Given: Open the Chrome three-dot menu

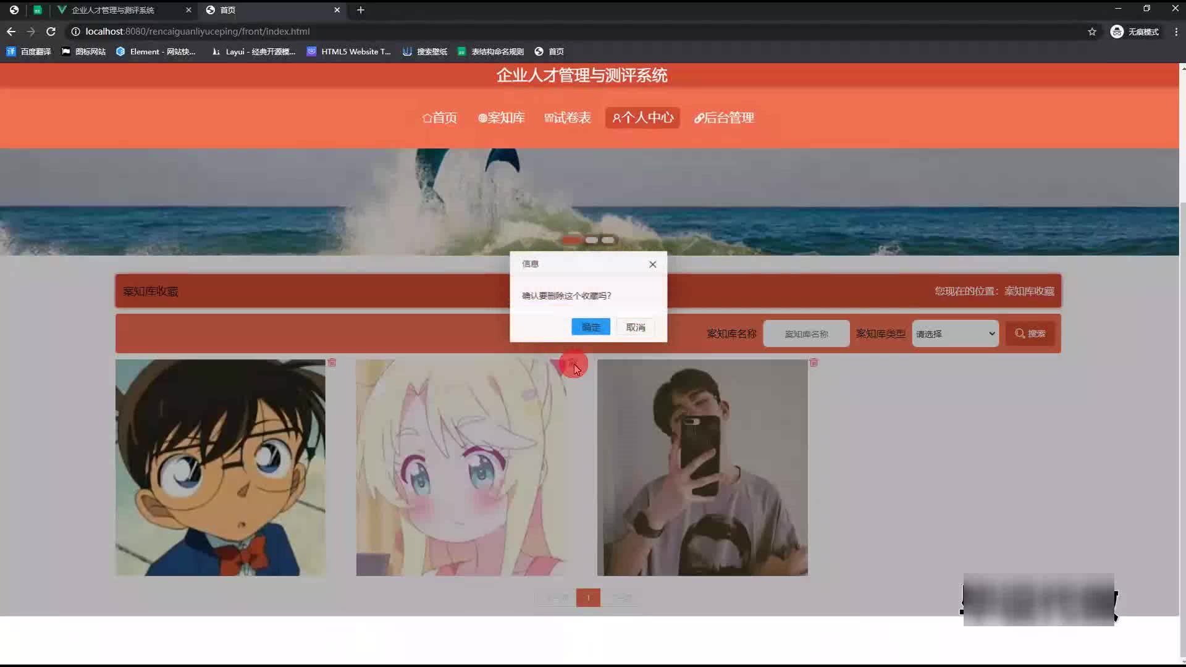Looking at the screenshot, I should pos(1176,31).
